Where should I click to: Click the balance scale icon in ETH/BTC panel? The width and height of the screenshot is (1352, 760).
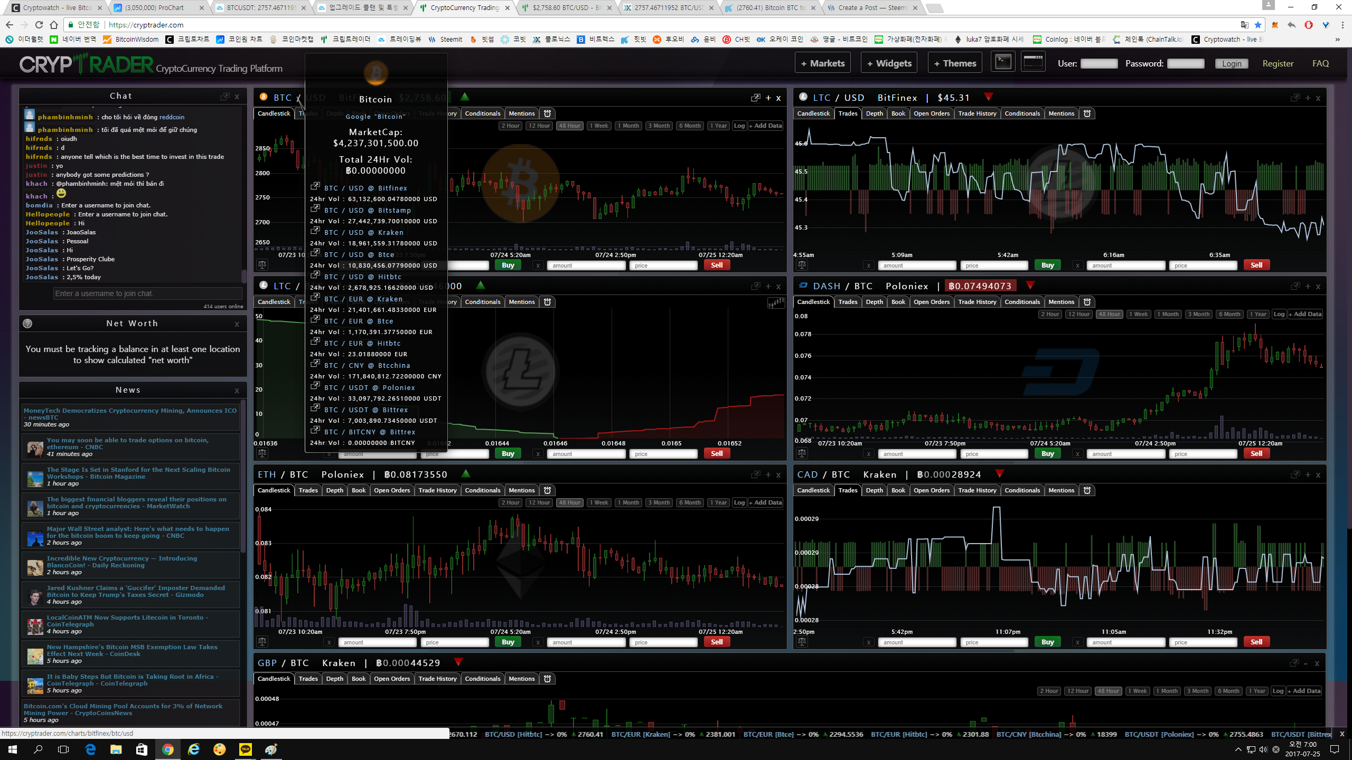pyautogui.click(x=262, y=642)
